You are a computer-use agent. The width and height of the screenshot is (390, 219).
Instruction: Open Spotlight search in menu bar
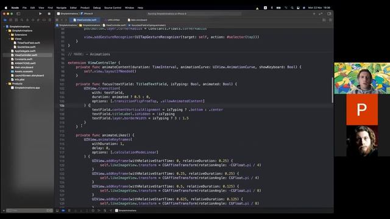point(292,8)
